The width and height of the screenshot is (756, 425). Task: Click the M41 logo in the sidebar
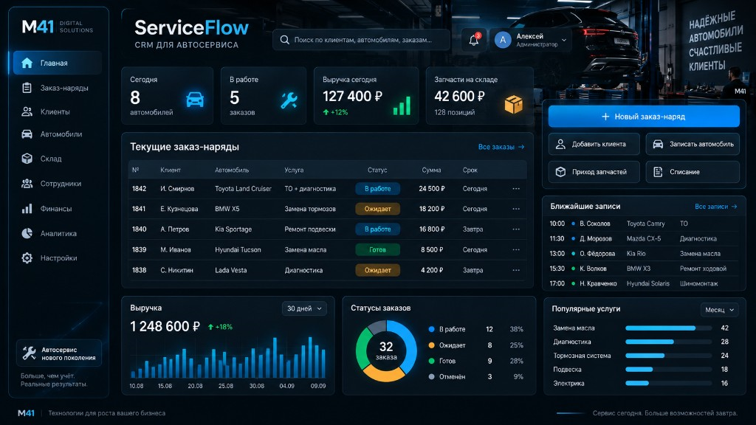(38, 27)
